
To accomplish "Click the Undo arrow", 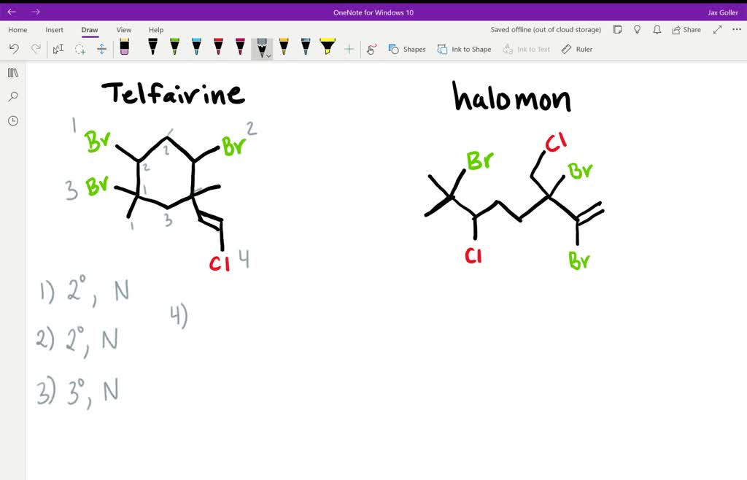I will click(x=14, y=49).
